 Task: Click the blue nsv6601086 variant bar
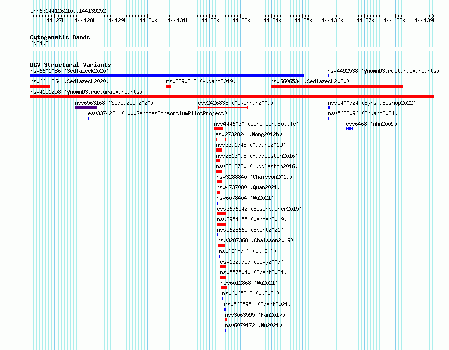tap(167, 76)
